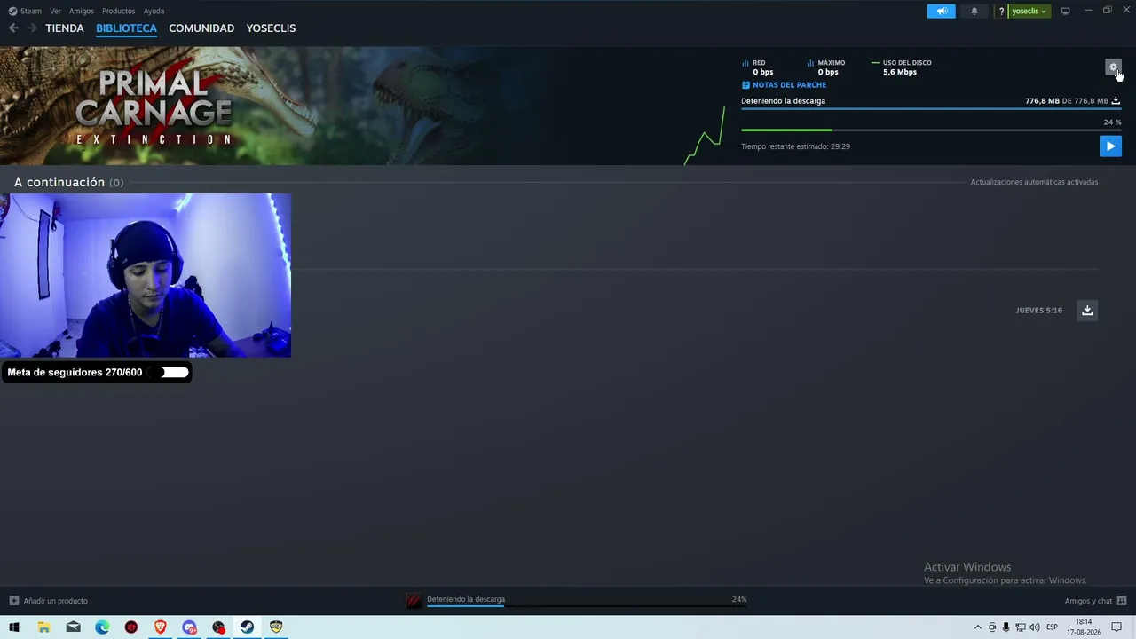Image resolution: width=1136 pixels, height=639 pixels.
Task: Go forward with the right arrow
Action: (x=32, y=28)
